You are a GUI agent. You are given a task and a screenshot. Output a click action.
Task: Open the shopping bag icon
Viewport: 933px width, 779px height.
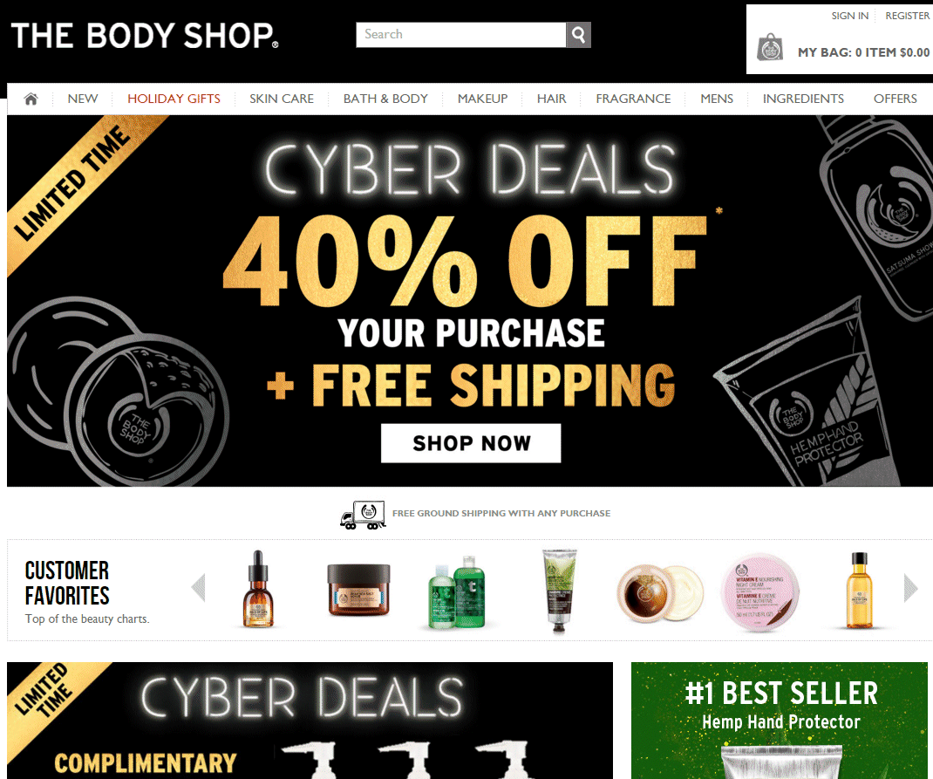tap(769, 48)
